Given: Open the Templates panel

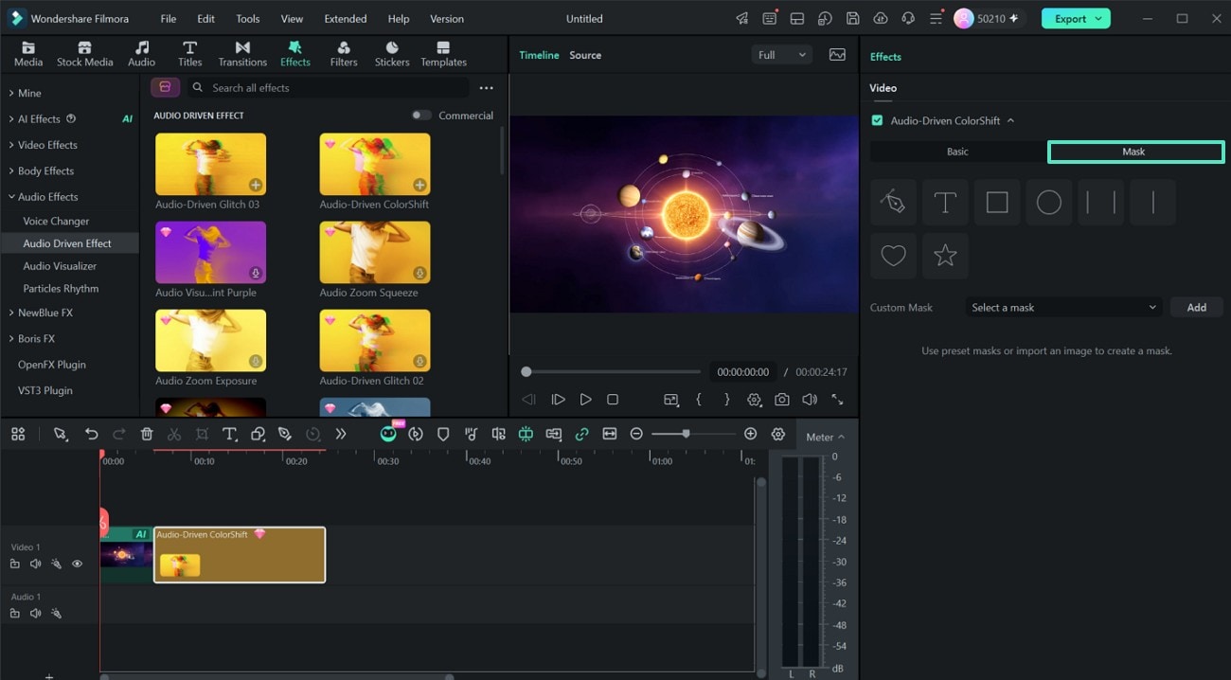Looking at the screenshot, I should [444, 54].
